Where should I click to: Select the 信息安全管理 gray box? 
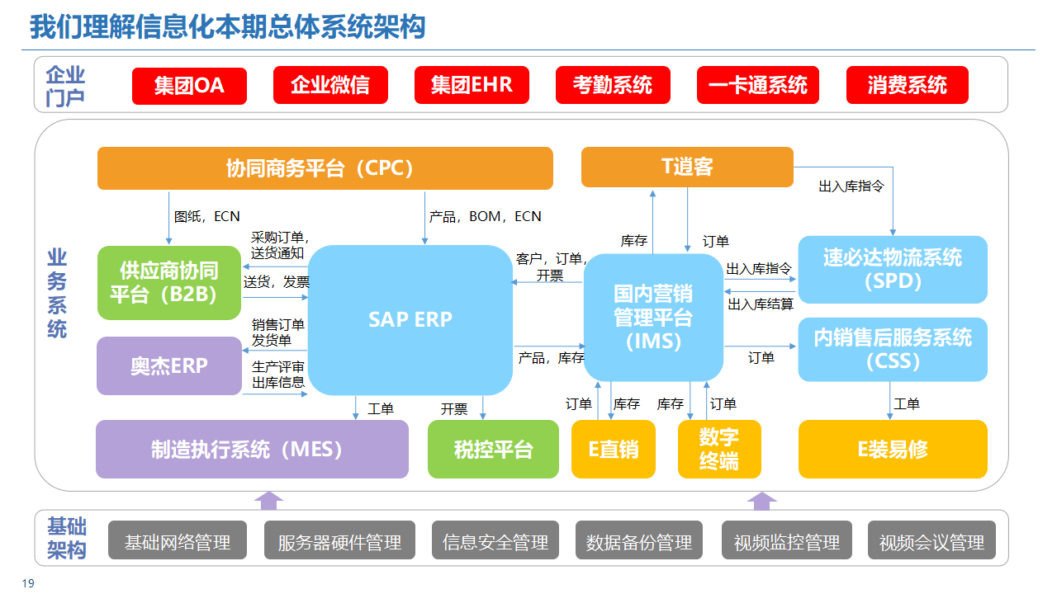coord(495,541)
